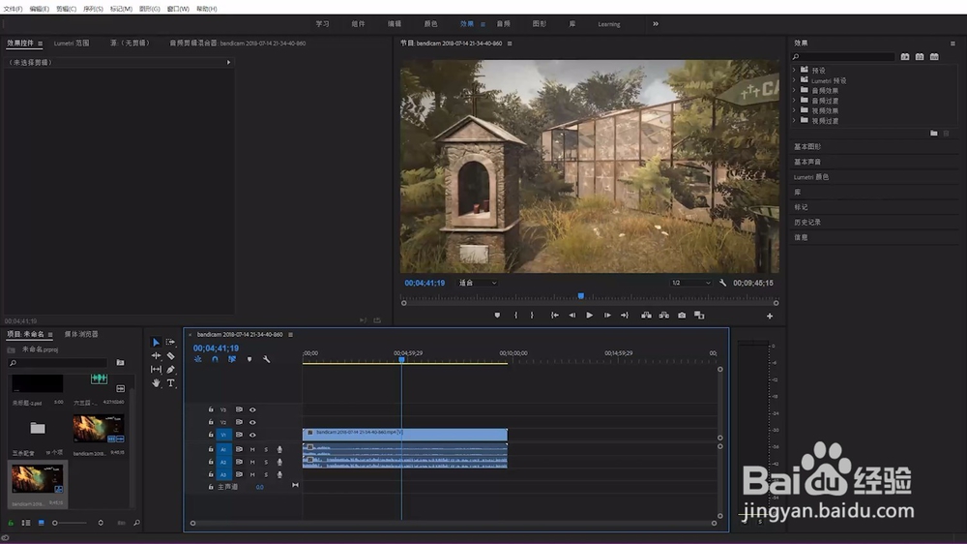Go to Out point
The image size is (967, 544).
(x=624, y=316)
